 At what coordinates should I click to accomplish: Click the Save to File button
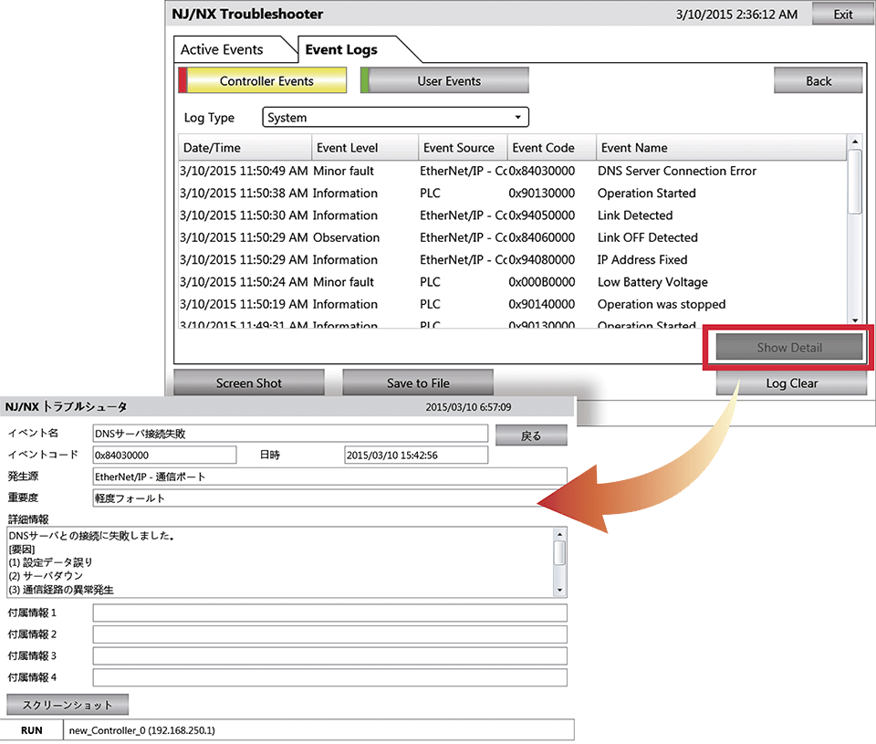pos(418,382)
